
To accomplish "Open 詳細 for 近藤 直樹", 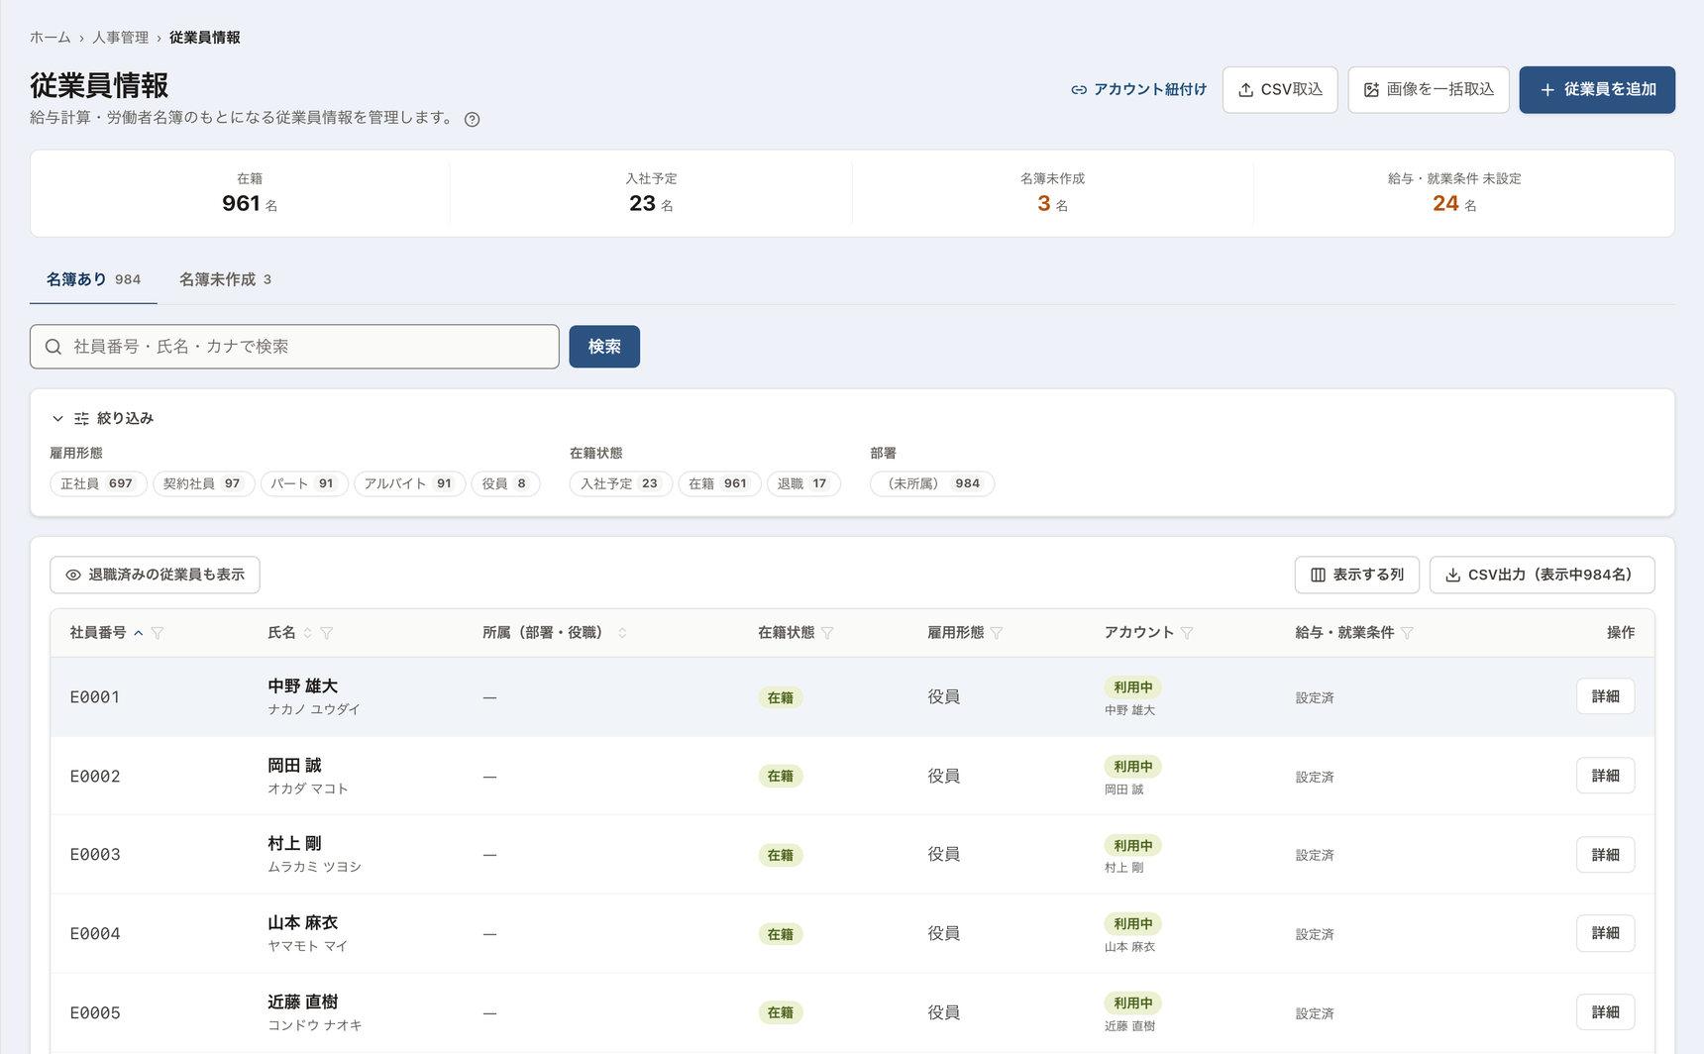I will click(x=1605, y=1012).
